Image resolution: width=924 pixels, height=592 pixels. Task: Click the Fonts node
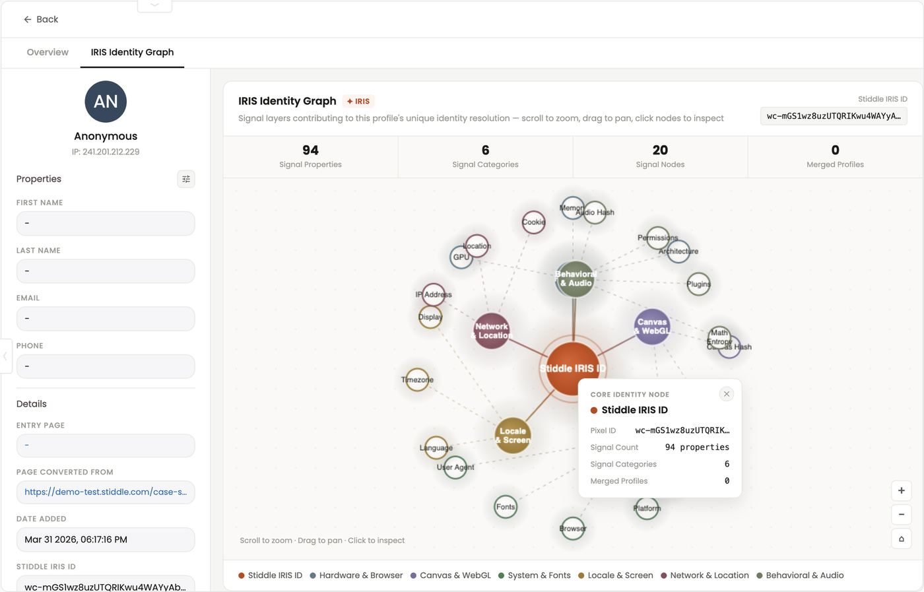click(506, 507)
